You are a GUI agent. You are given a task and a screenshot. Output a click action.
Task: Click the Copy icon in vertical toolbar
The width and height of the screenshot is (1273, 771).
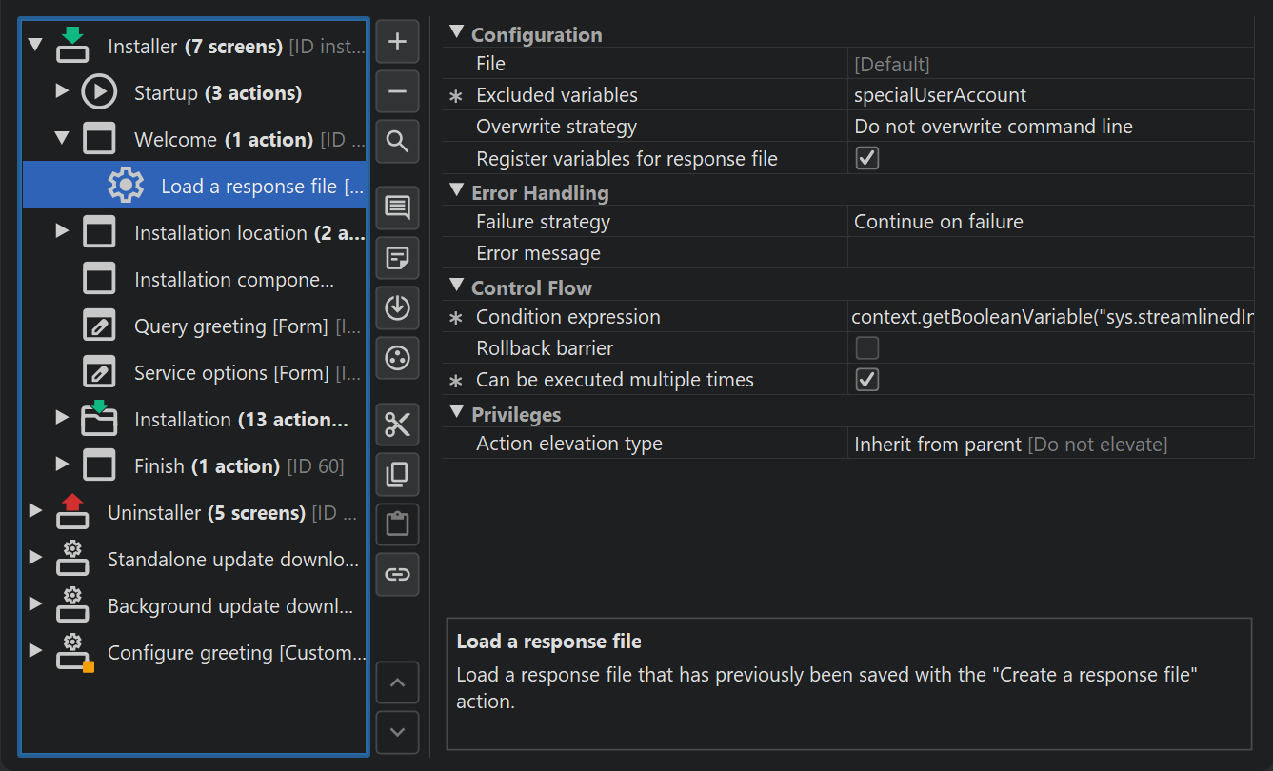tap(397, 475)
